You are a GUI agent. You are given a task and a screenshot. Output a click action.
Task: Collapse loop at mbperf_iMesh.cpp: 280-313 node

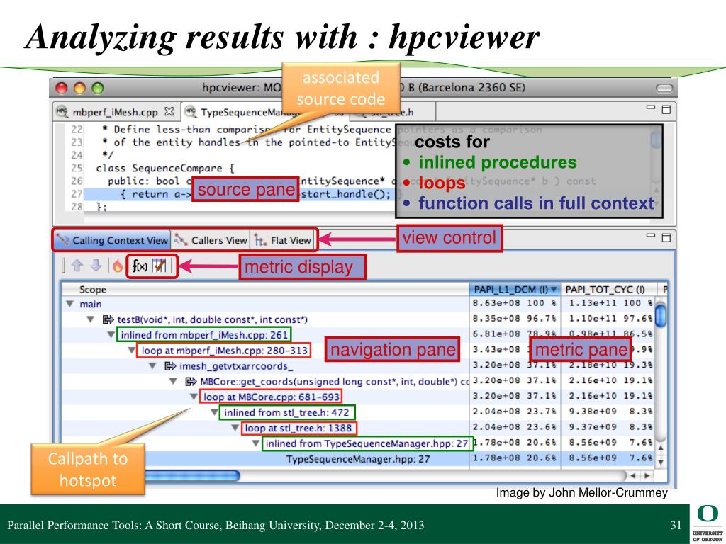pos(132,350)
